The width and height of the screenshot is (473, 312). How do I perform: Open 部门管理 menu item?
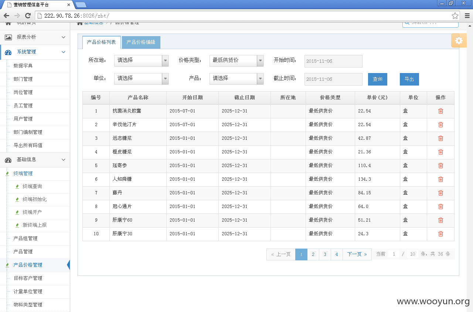pos(23,79)
